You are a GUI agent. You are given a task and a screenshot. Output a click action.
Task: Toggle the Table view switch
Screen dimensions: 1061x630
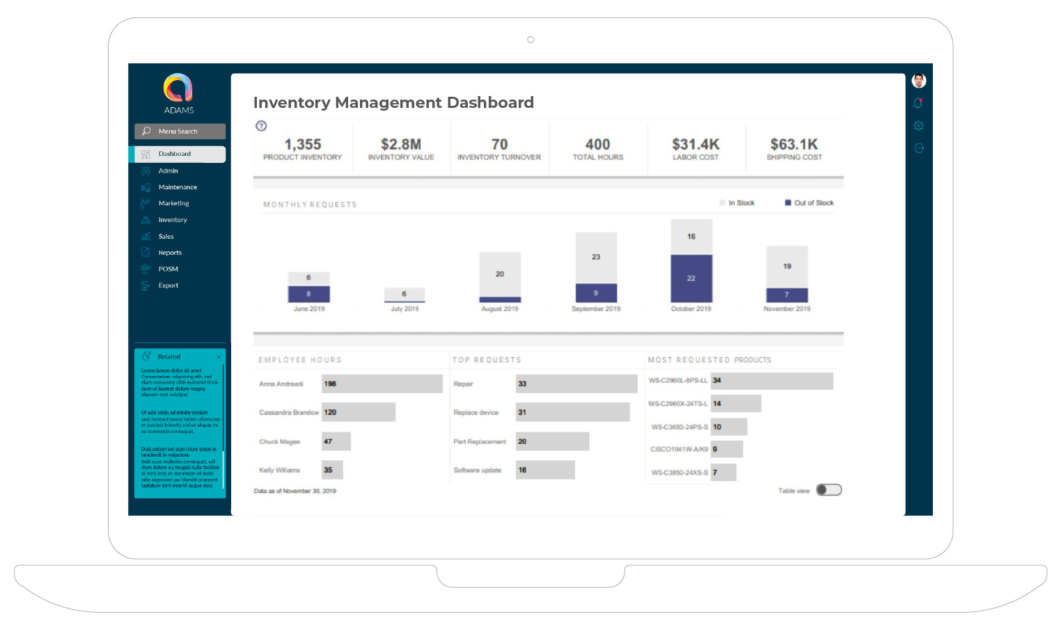[x=828, y=490]
